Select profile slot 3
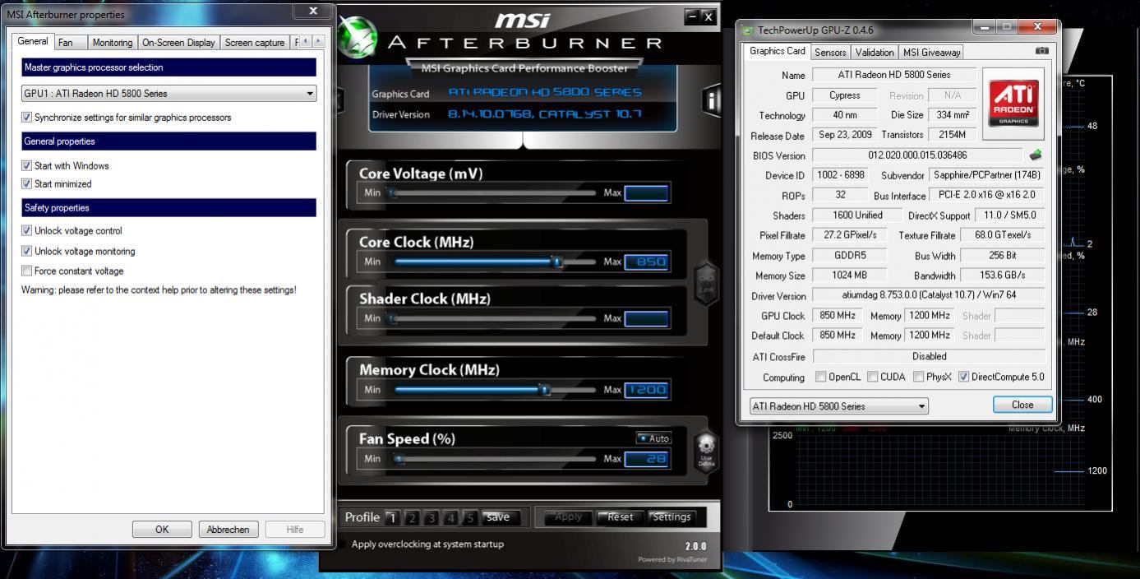The width and height of the screenshot is (1140, 579). click(x=431, y=517)
